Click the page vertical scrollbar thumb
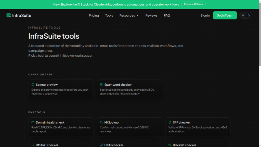The image size is (261, 147). point(260,34)
